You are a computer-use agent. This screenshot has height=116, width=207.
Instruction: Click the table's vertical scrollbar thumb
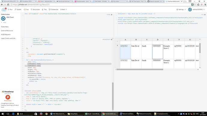tap(200, 48)
